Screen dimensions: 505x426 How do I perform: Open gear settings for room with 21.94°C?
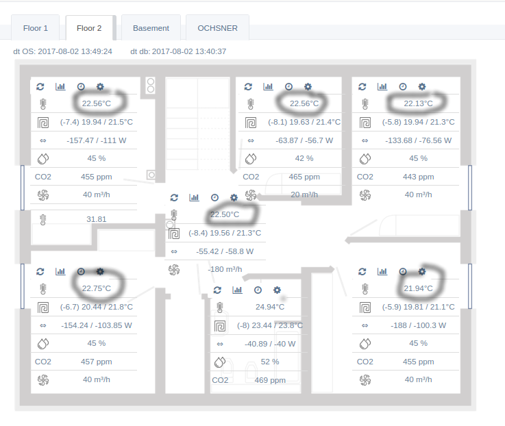(x=422, y=271)
